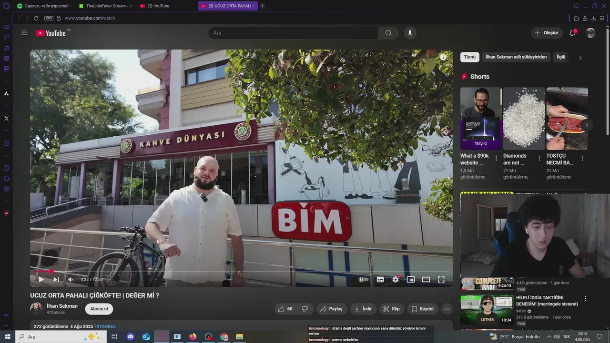Open the huly.io Shorts thumbnail
Viewport: 610px width, 343px height.
(481, 119)
